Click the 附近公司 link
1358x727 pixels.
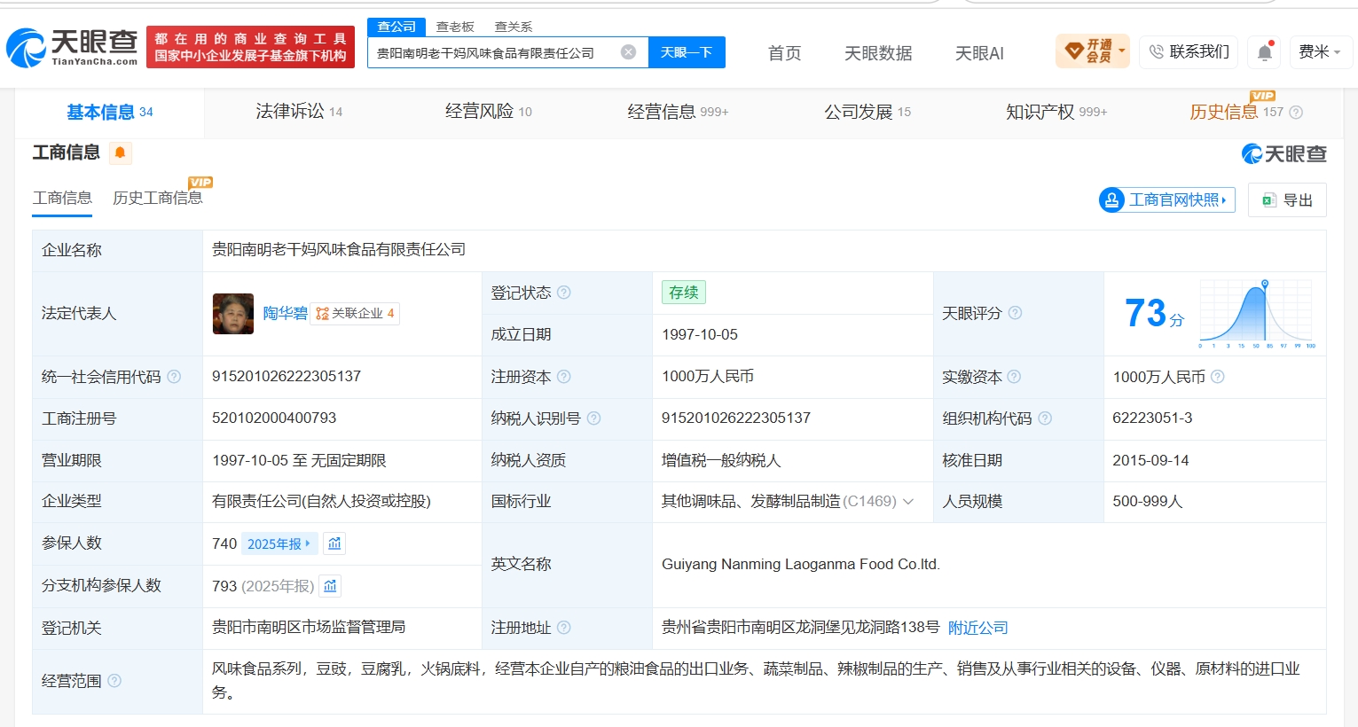(x=978, y=628)
